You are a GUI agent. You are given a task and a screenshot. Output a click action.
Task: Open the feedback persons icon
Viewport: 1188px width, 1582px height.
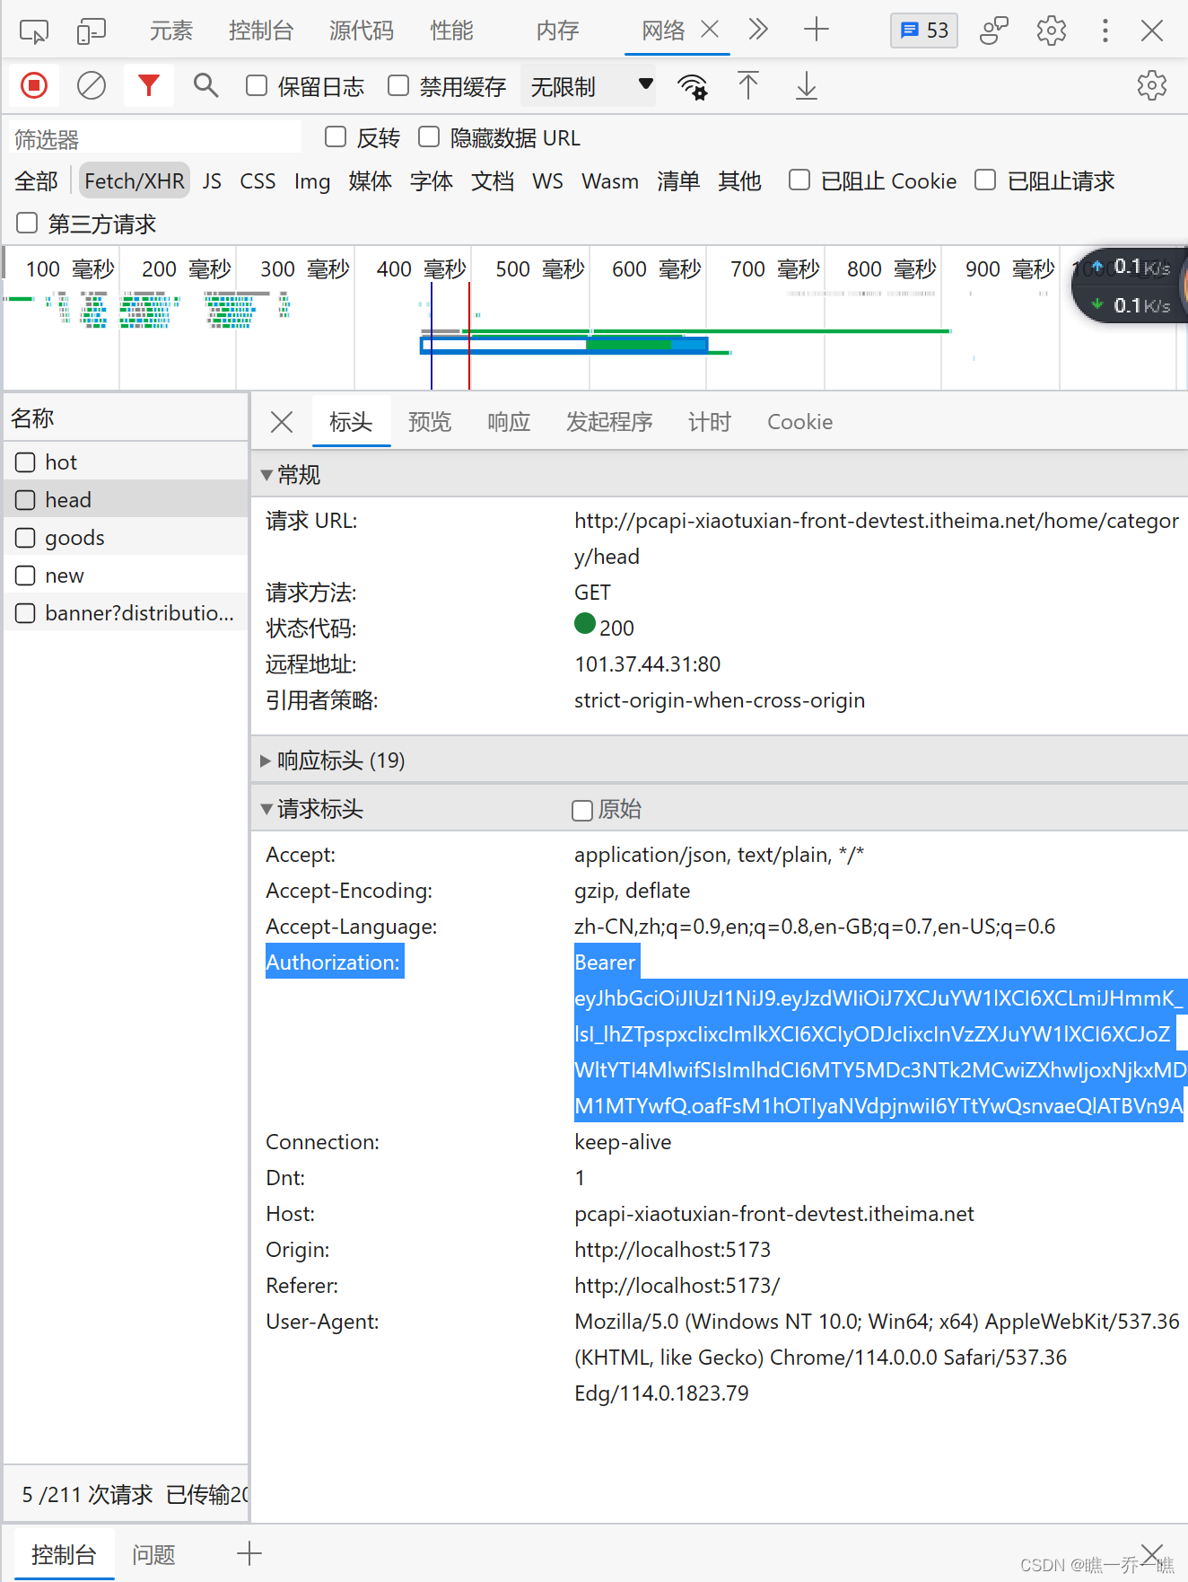(x=994, y=31)
